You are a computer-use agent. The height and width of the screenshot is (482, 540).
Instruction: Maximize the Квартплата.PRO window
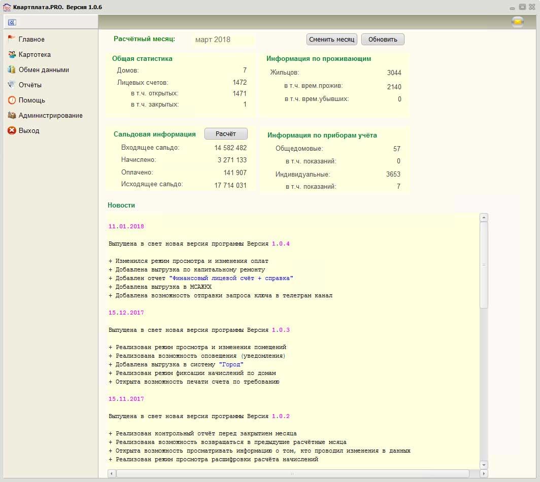(522, 7)
